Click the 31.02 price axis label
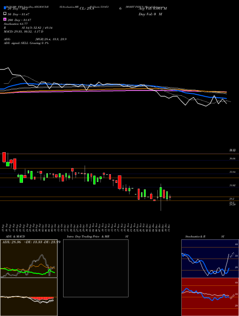The image size is (239, 316). pos(233,185)
